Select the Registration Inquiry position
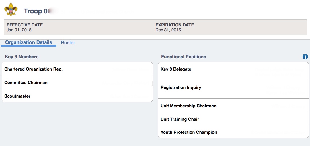310x146 pixels. [x=233, y=89]
